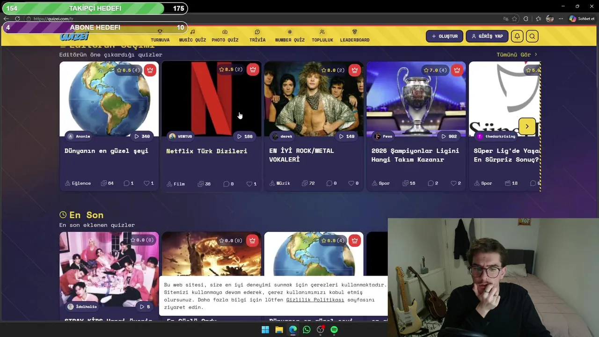Click author name Fevo on Champions League card
Image resolution: width=599 pixels, height=337 pixels.
tap(387, 136)
